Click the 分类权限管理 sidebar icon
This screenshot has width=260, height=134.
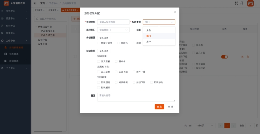tap(6, 47)
